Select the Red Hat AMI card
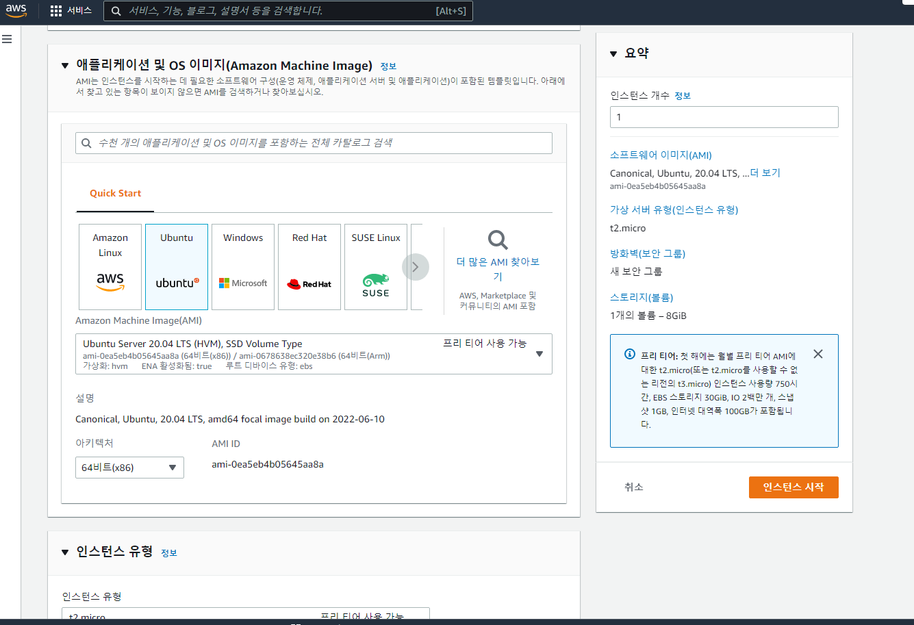Screen dimensions: 914x625 point(309,266)
